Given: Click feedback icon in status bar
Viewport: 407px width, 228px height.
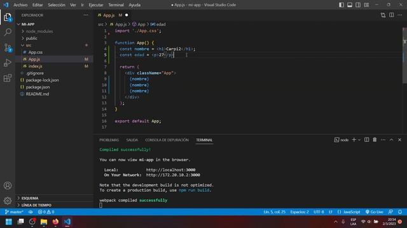Looking at the screenshot, I should point(390,212).
